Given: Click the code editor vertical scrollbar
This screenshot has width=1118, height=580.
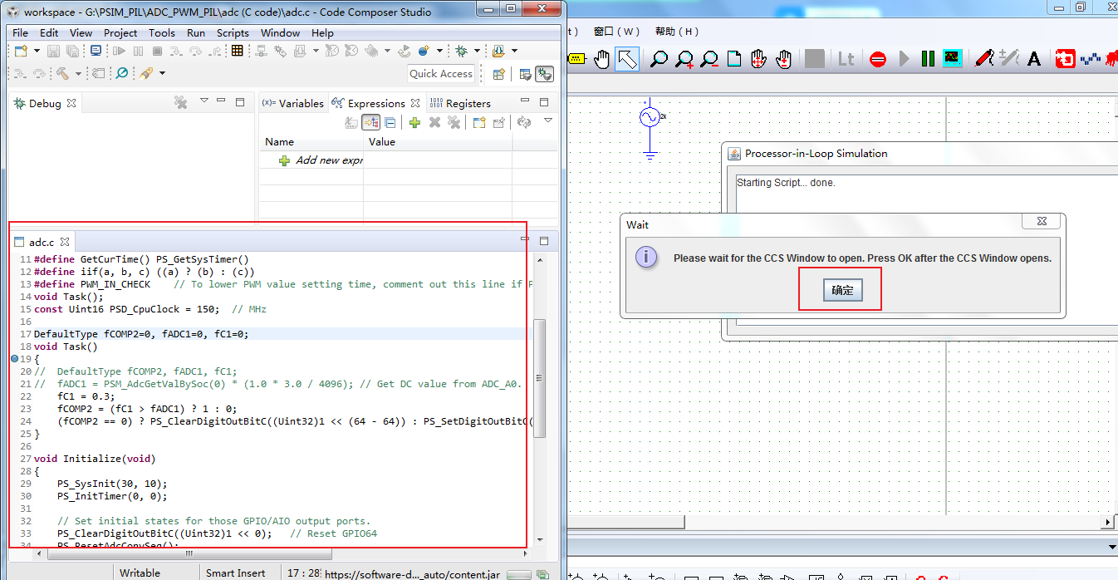Looking at the screenshot, I should coord(539,378).
